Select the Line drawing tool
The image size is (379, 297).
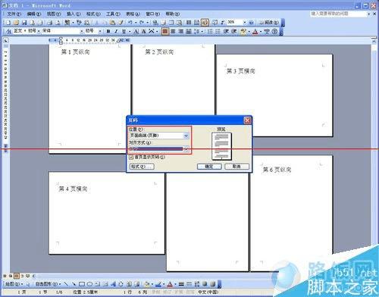click(66, 284)
